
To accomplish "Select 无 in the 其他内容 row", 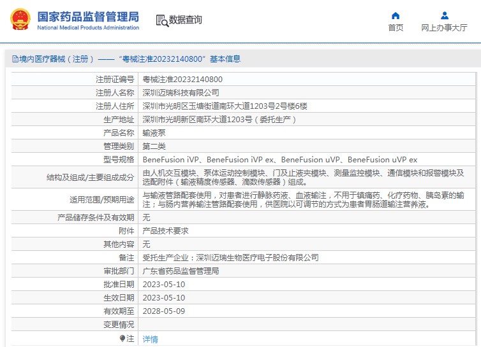I will click(146, 244).
